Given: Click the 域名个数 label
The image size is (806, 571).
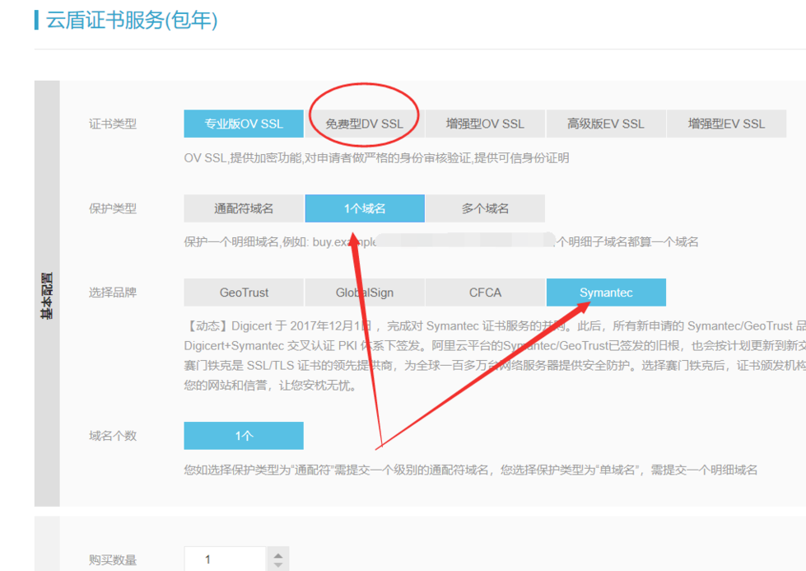Looking at the screenshot, I should (x=113, y=436).
